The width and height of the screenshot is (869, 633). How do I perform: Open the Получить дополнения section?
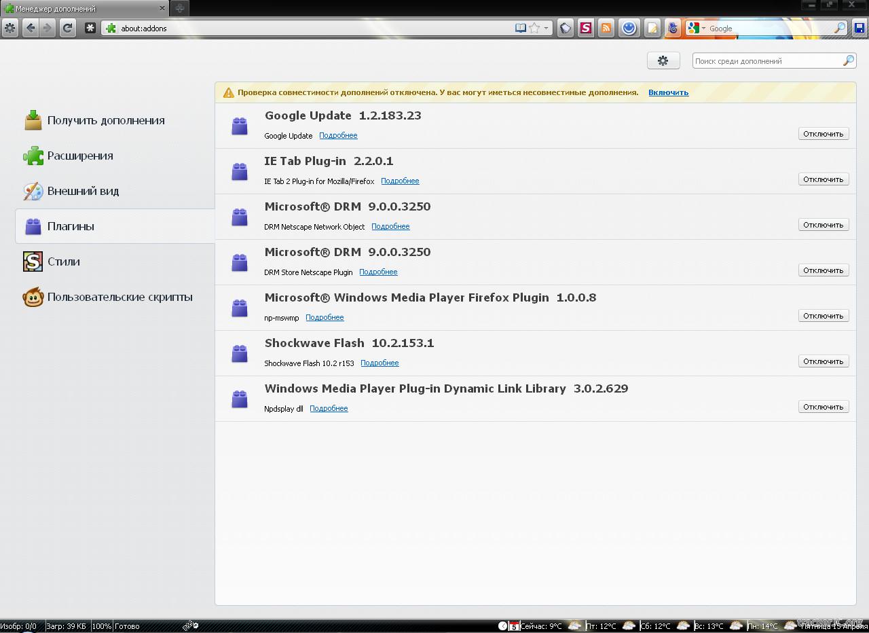105,120
